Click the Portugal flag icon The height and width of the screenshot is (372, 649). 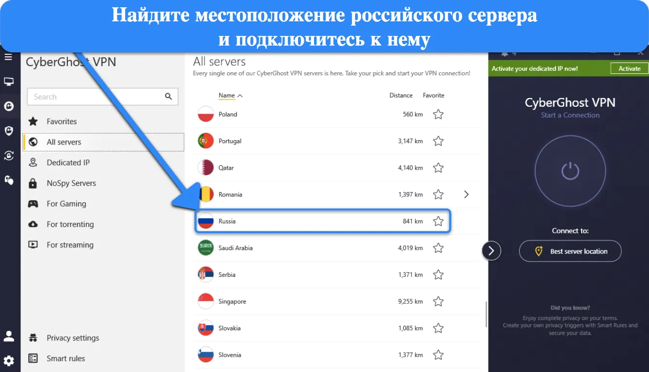click(206, 141)
